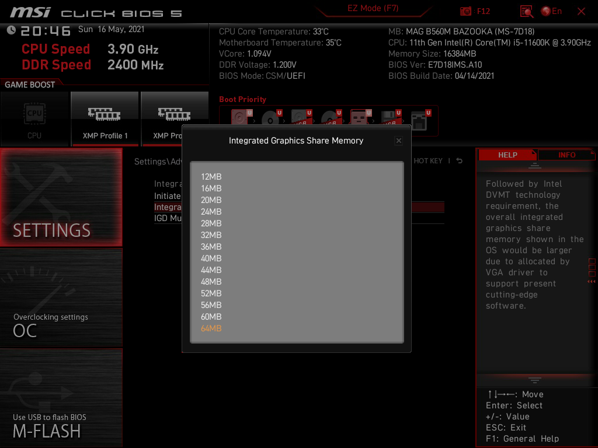Open the BIOS search icon
Image resolution: width=598 pixels, height=448 pixels.
pos(527,12)
